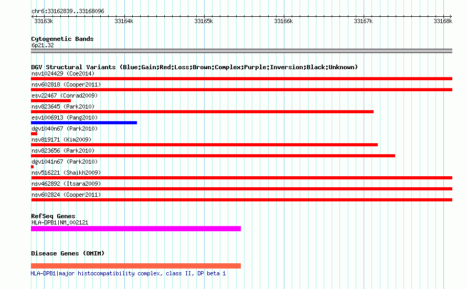Click the gray 6p21.32 cytogenetic band bar

pos(241,51)
